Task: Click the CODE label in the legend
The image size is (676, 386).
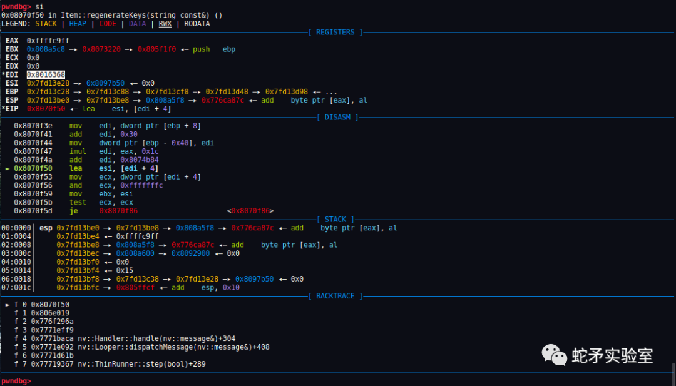Action: [x=108, y=24]
